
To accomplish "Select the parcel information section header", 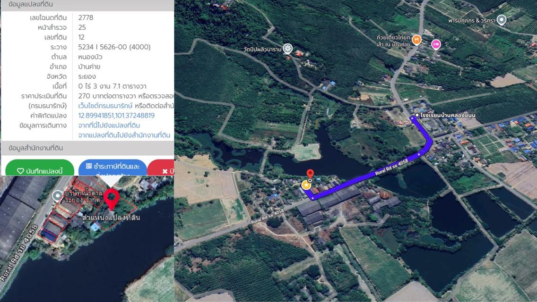I will (87, 5).
